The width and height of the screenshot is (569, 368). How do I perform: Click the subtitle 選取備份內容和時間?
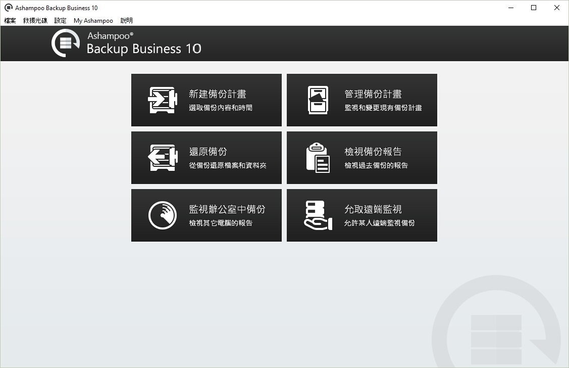click(x=221, y=108)
